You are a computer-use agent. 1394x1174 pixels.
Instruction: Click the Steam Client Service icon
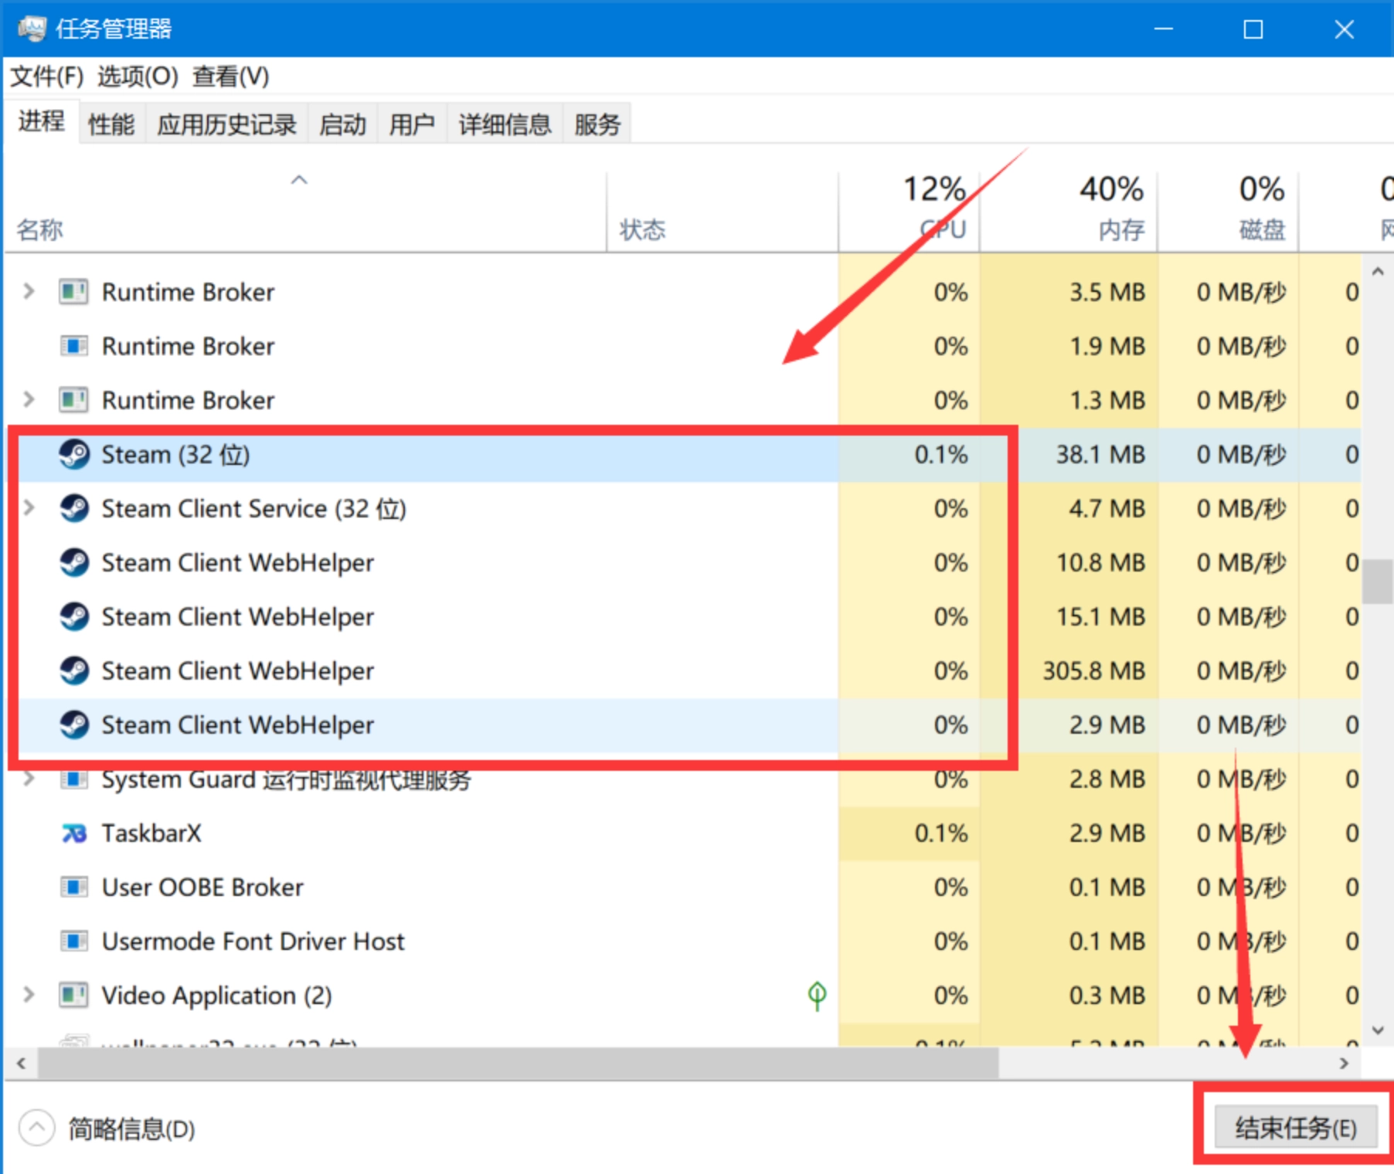pos(74,508)
